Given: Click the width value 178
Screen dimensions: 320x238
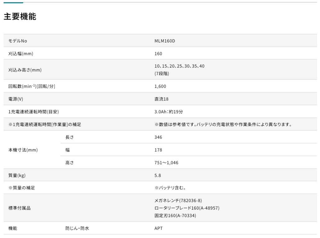Looking at the screenshot, I should pos(158,150).
